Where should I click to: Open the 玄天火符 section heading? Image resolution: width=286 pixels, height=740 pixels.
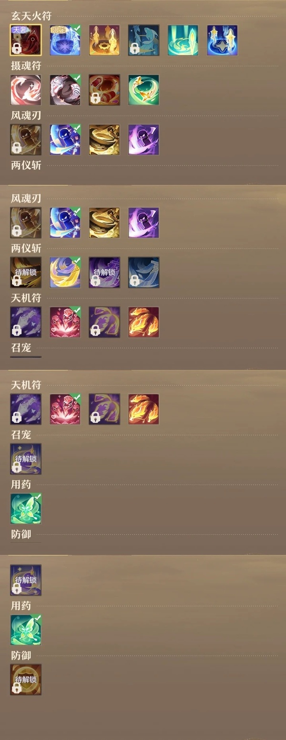[x=31, y=16]
